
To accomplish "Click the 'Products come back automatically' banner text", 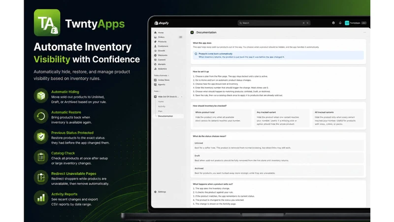I will pyautogui.click(x=215, y=54).
